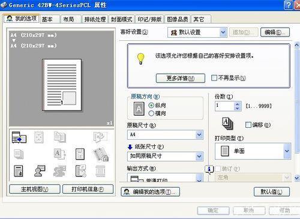
Task: Click the scrollbar down arrow in settings panel
Action: click(x=297, y=178)
